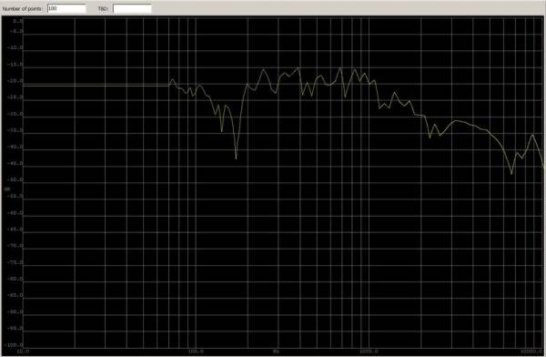Click the -20.0 label on the dB axis

coord(15,81)
